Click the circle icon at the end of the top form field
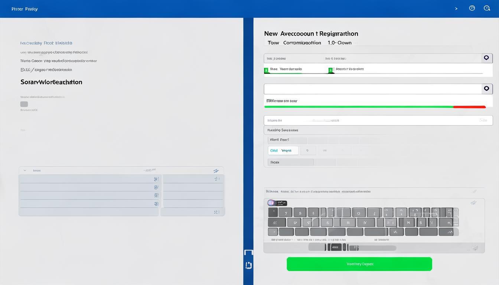 pyautogui.click(x=486, y=58)
